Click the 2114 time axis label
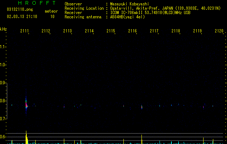This screenshot has width=227, height=144. coord(89,31)
